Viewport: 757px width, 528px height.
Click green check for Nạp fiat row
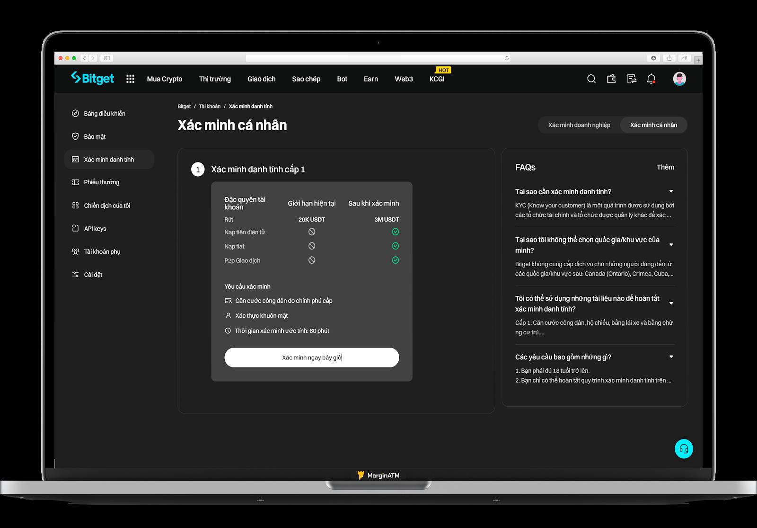[x=396, y=246]
